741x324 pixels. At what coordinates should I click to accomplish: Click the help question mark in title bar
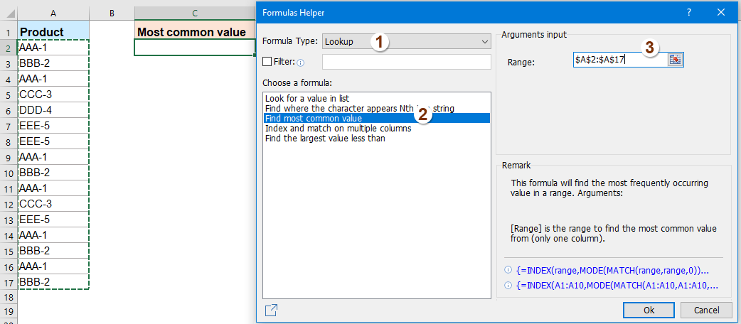(x=689, y=13)
